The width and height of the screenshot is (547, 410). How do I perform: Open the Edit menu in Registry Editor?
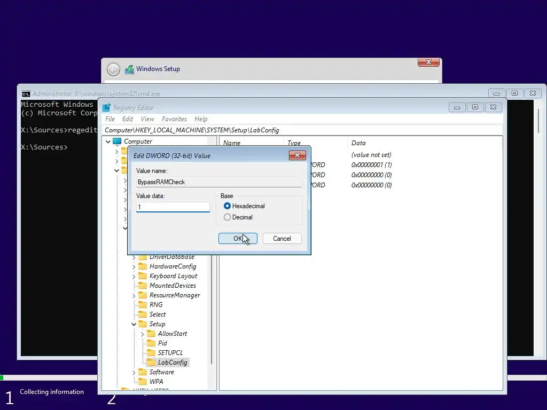[128, 119]
